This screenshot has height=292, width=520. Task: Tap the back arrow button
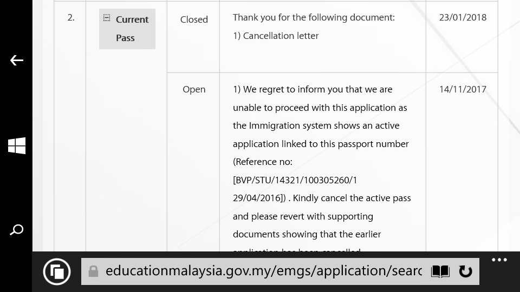click(x=17, y=61)
